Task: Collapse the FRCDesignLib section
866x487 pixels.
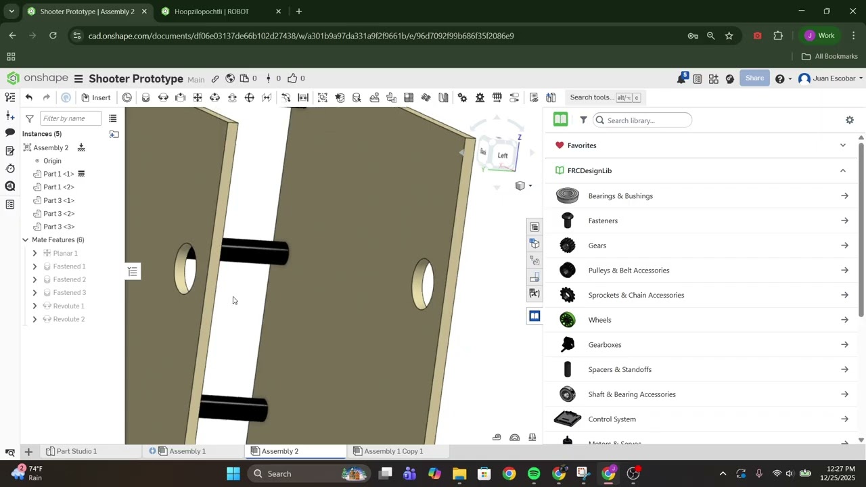Action: (x=842, y=170)
